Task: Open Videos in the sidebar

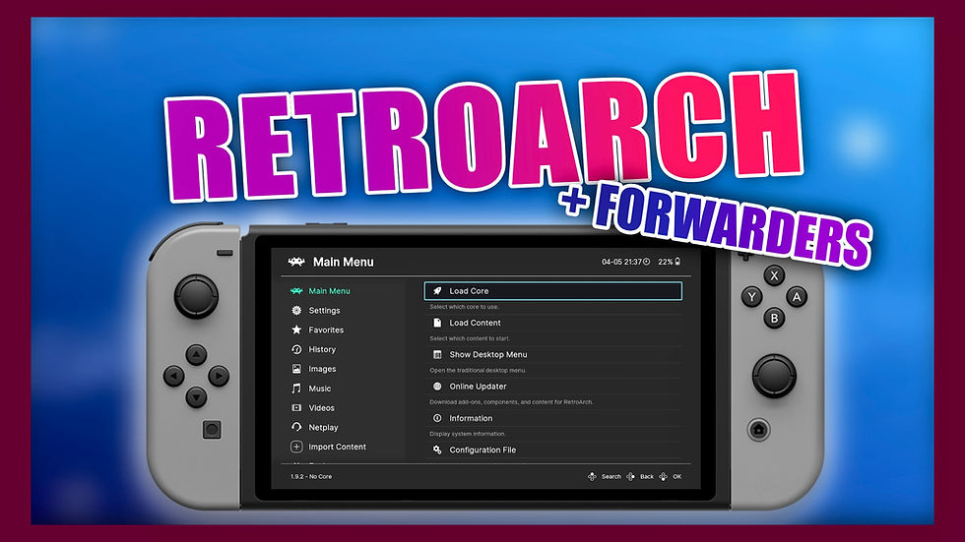Action: (x=321, y=408)
